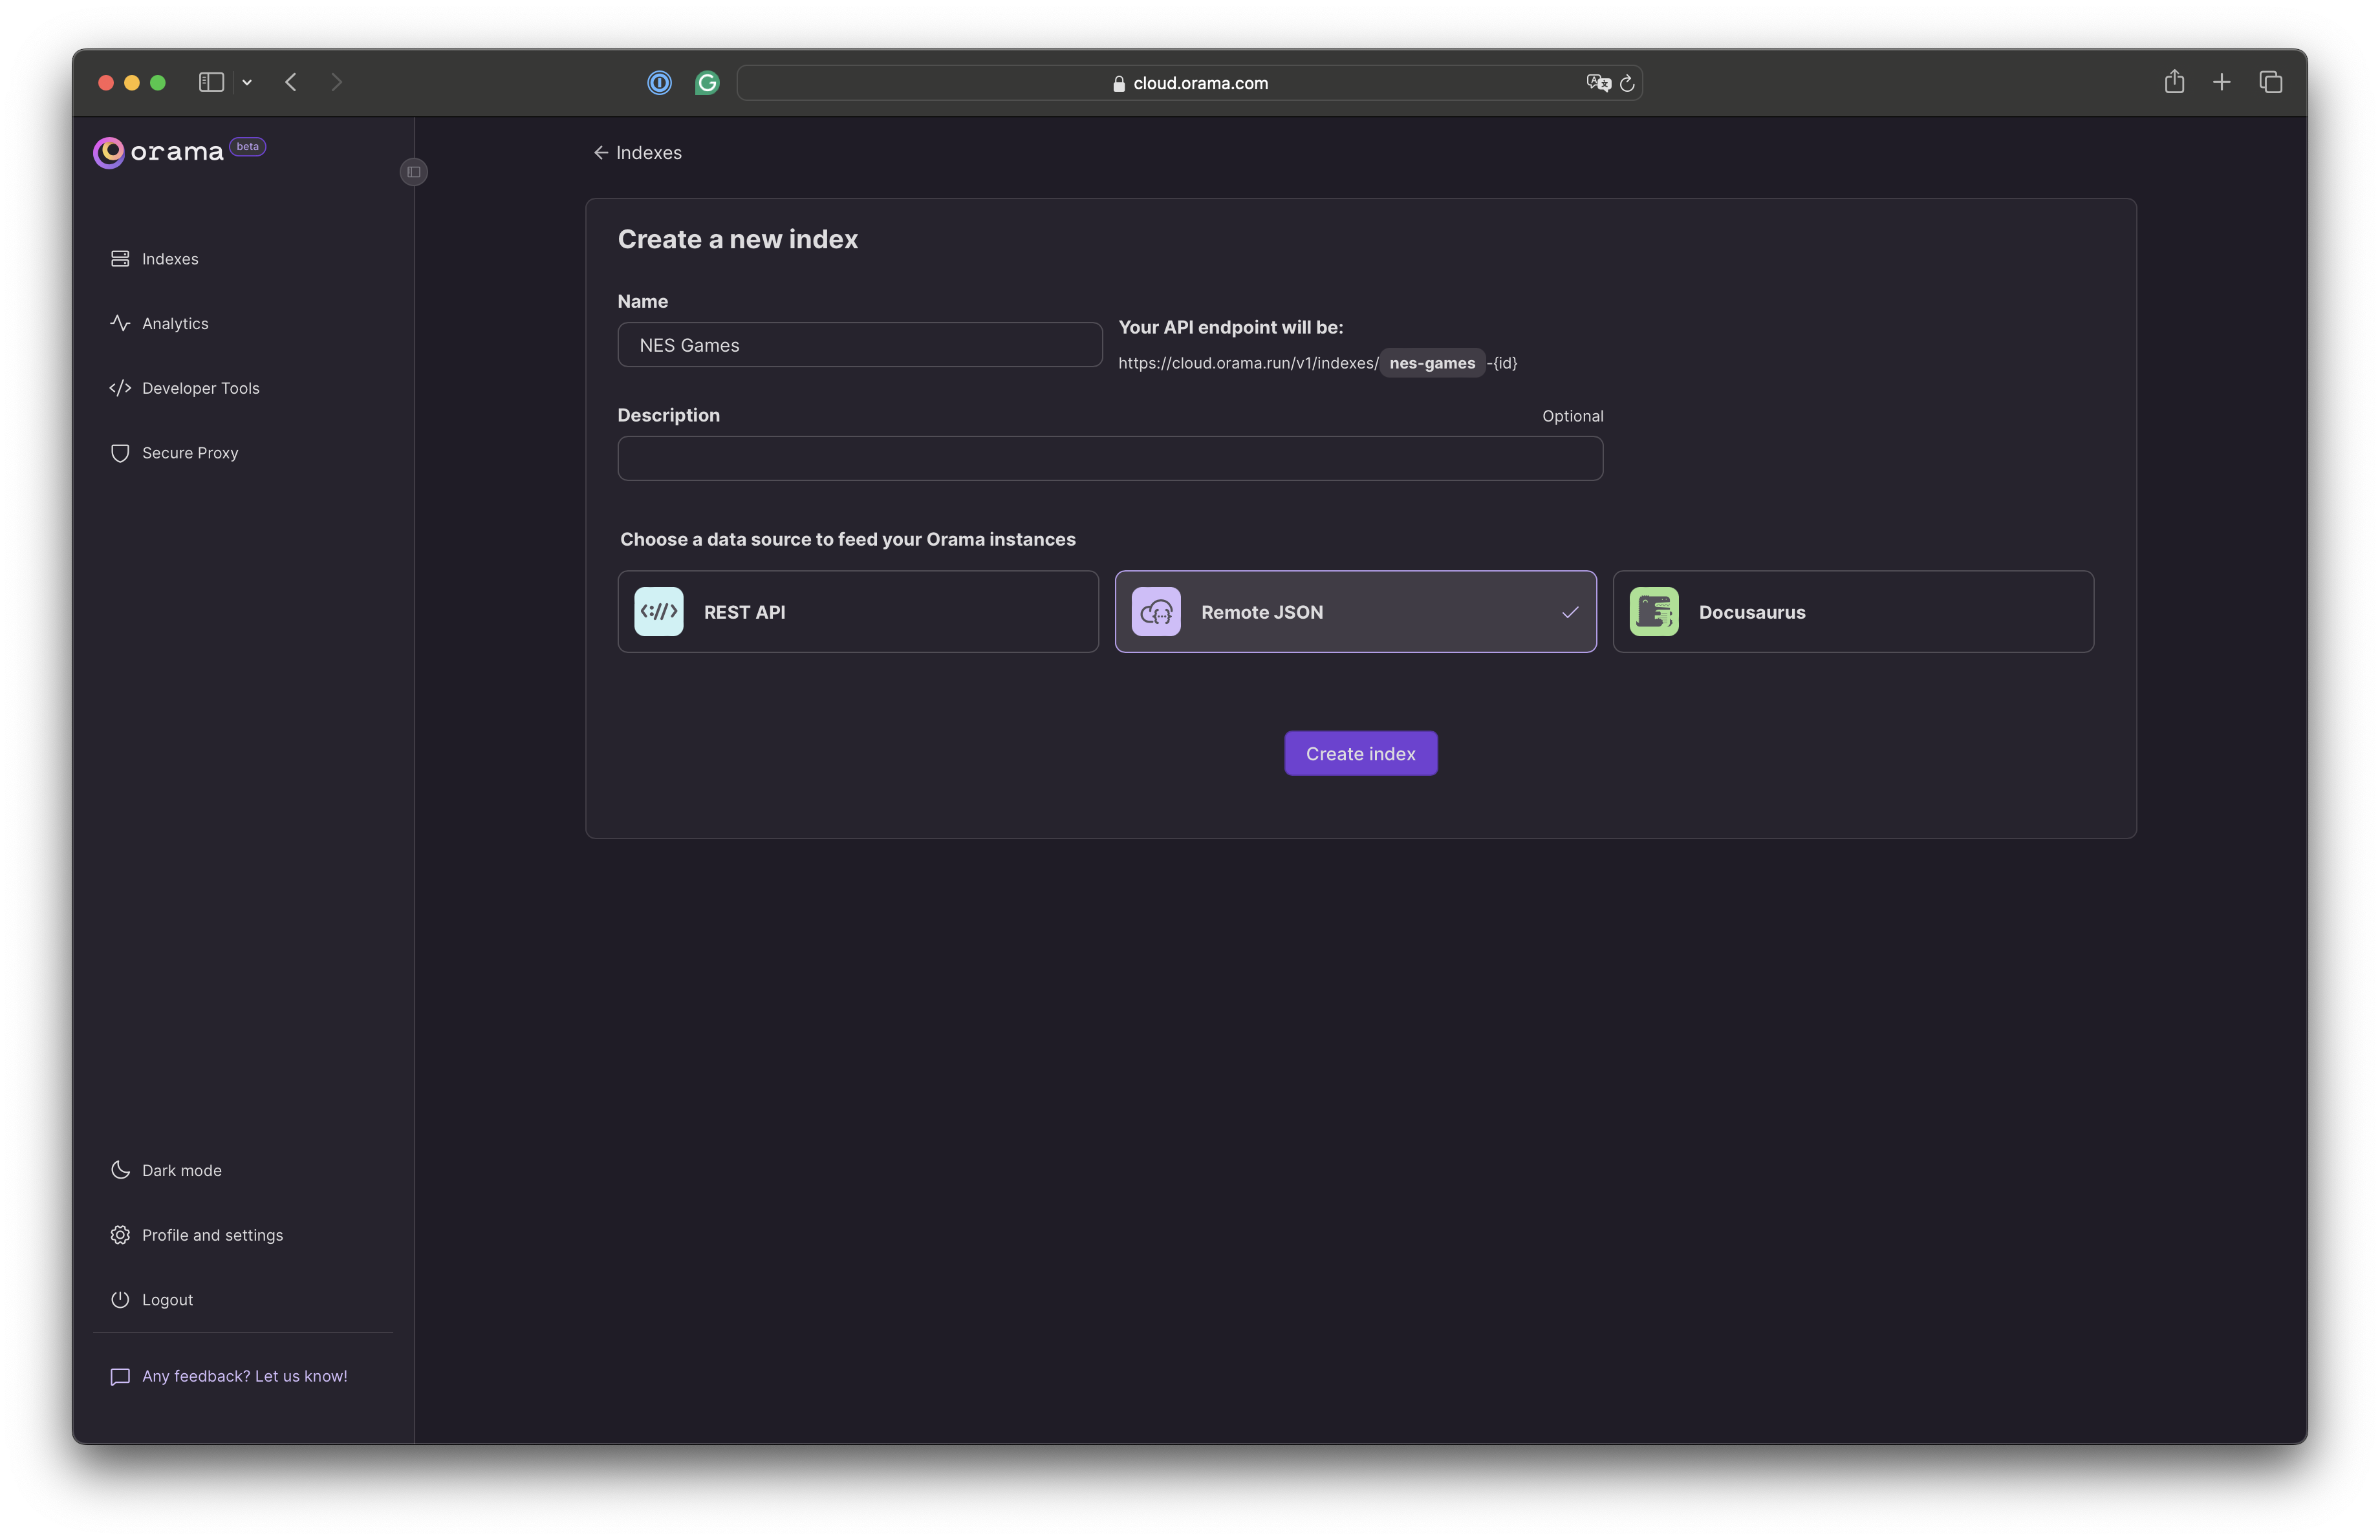
Task: Click the Logout power icon
Action: pos(120,1300)
